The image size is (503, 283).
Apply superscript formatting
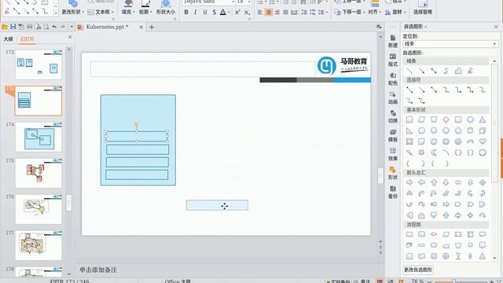[x=237, y=13]
